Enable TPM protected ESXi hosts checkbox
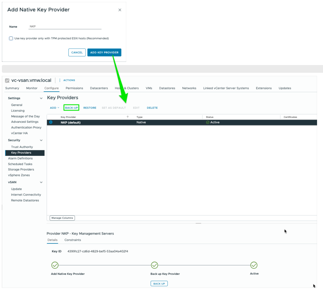Image resolution: width=323 pixels, height=290 pixels. coord(11,38)
